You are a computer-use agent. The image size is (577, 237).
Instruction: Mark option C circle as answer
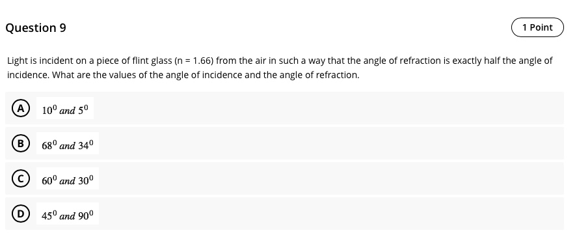[21, 179]
